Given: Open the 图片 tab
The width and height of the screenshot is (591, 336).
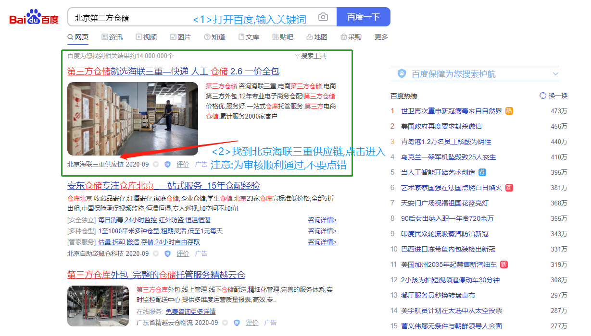Looking at the screenshot, I should [180, 37].
